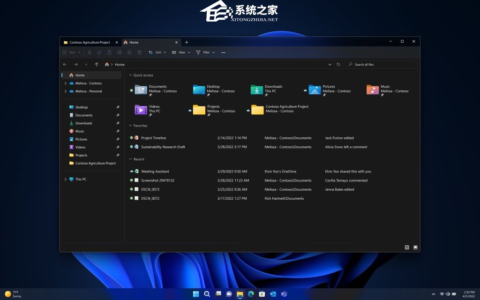
Task: Select Videos in the navigation pane
Action: click(80, 147)
